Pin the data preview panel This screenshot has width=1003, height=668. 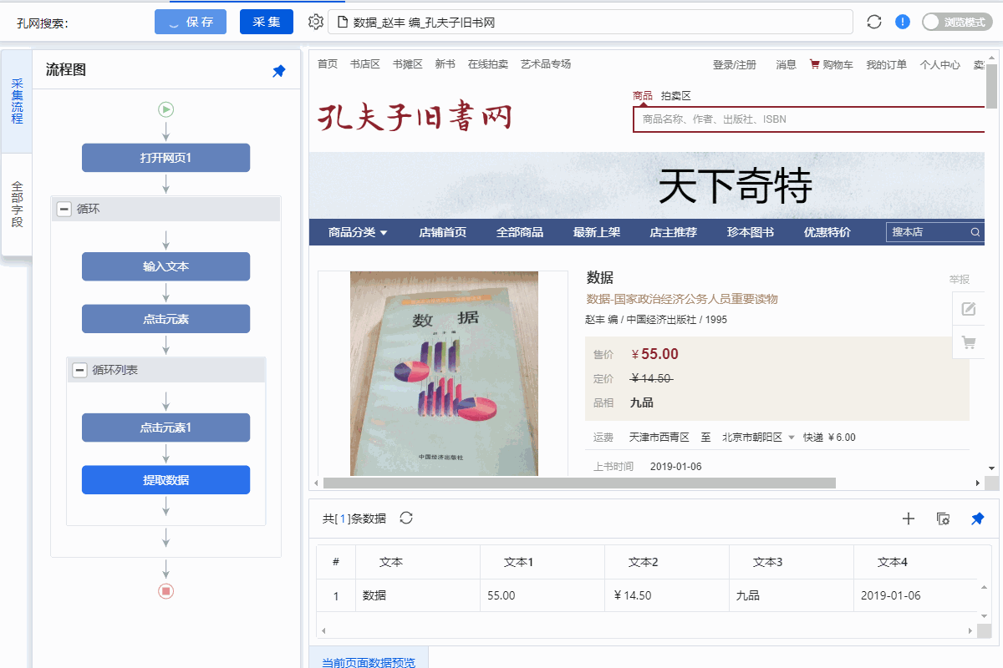[x=977, y=519]
